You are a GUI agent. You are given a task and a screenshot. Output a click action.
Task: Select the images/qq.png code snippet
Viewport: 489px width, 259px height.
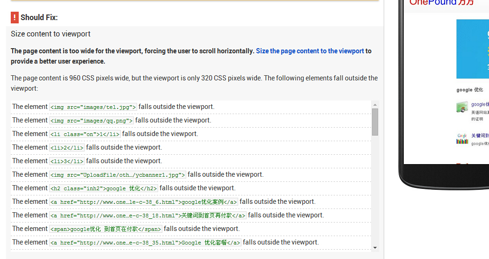pyautogui.click(x=91, y=121)
